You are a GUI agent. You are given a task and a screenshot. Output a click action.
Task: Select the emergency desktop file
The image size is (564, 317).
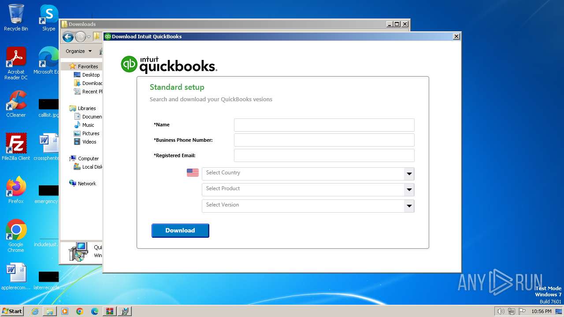point(48,194)
